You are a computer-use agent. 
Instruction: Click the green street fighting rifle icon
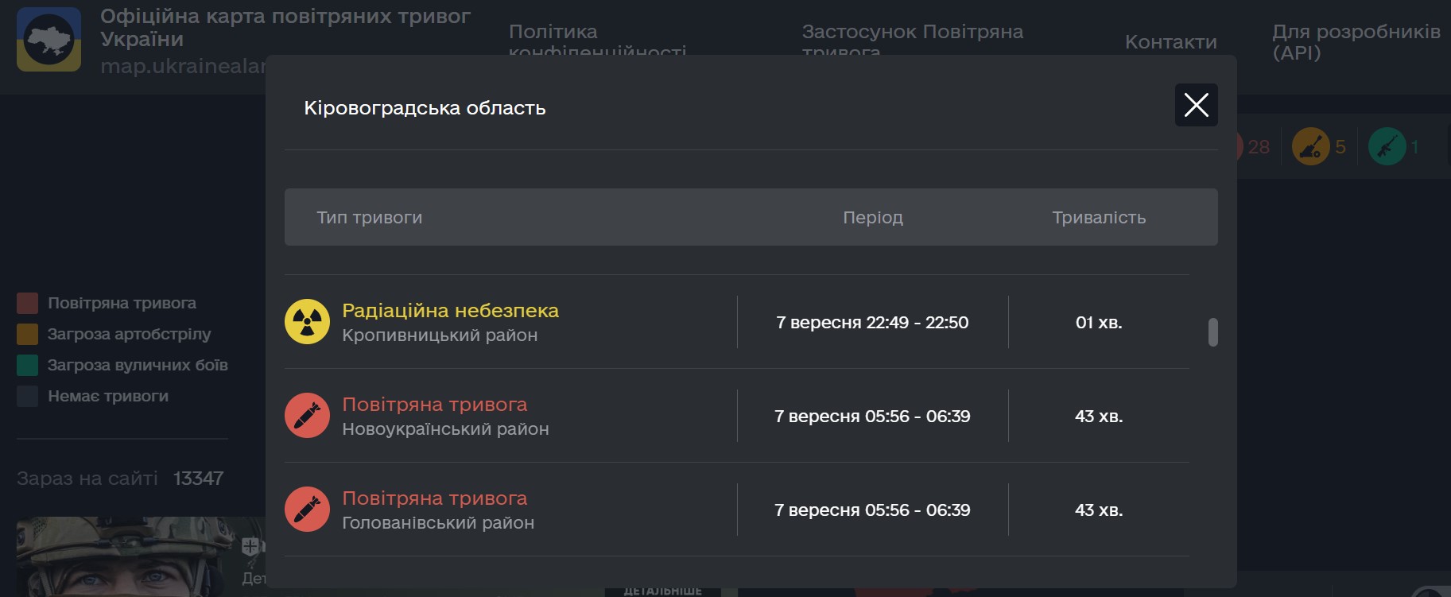1387,146
